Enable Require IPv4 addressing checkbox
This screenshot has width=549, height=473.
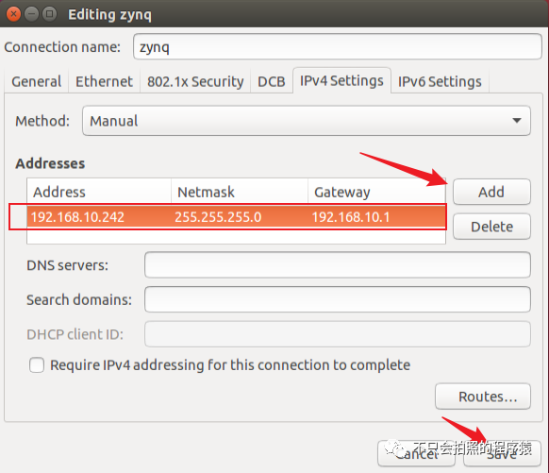pos(37,365)
